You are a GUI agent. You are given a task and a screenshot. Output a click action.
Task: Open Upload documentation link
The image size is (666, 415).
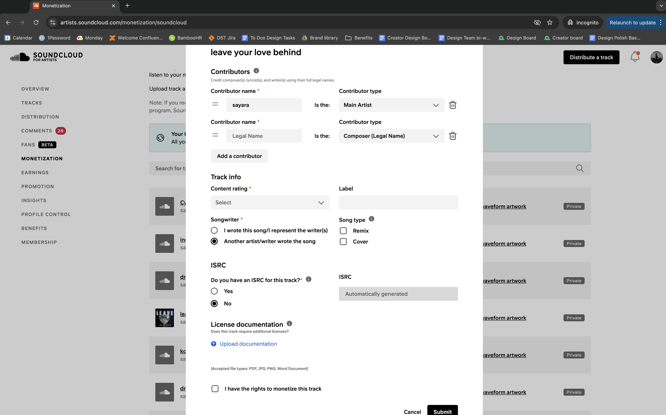pos(248,344)
